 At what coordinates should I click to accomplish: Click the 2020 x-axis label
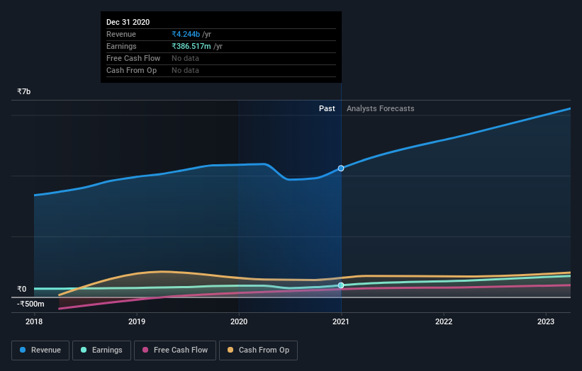[x=239, y=321]
